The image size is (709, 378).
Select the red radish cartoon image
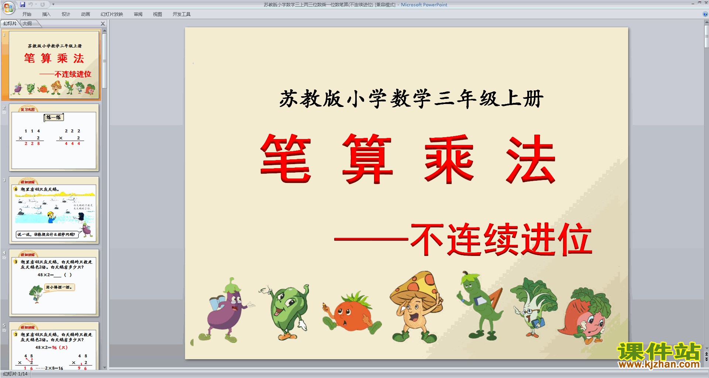(x=584, y=316)
